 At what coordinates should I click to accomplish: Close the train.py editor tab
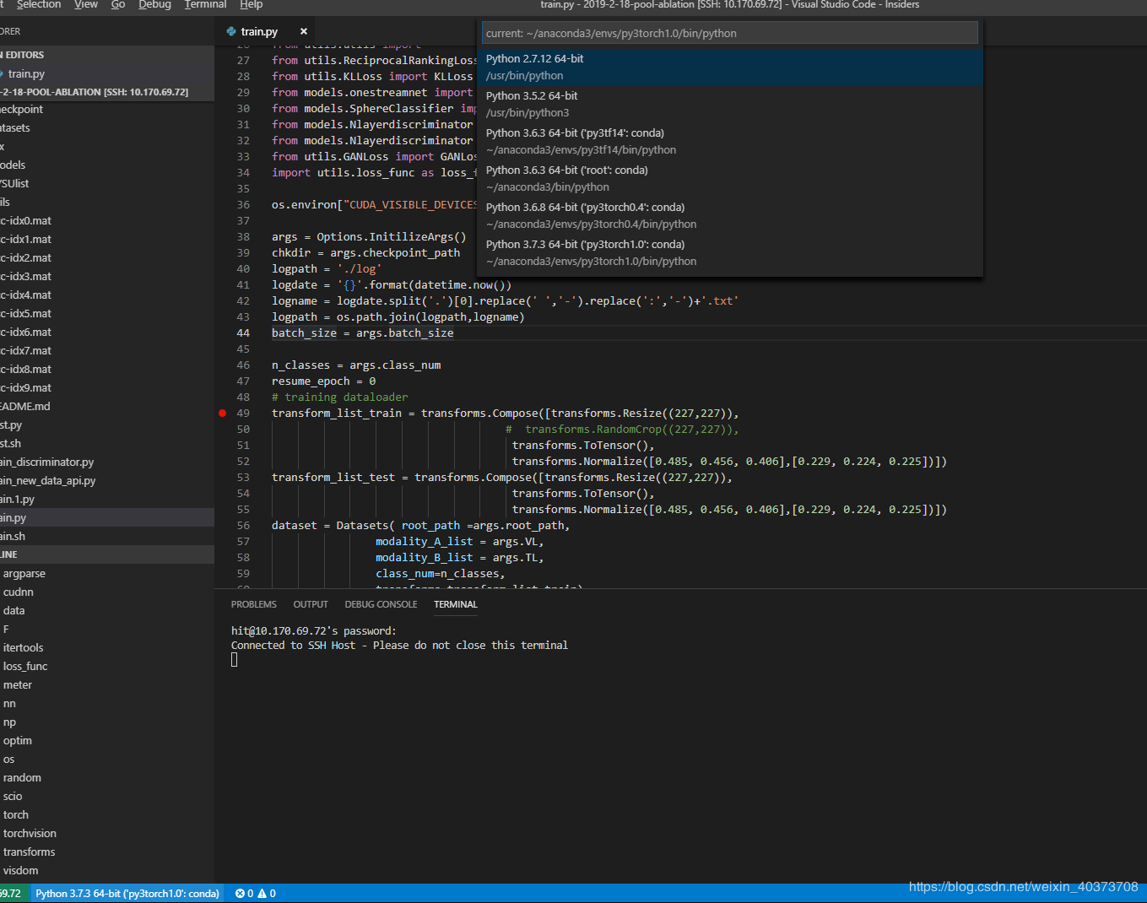click(x=304, y=31)
